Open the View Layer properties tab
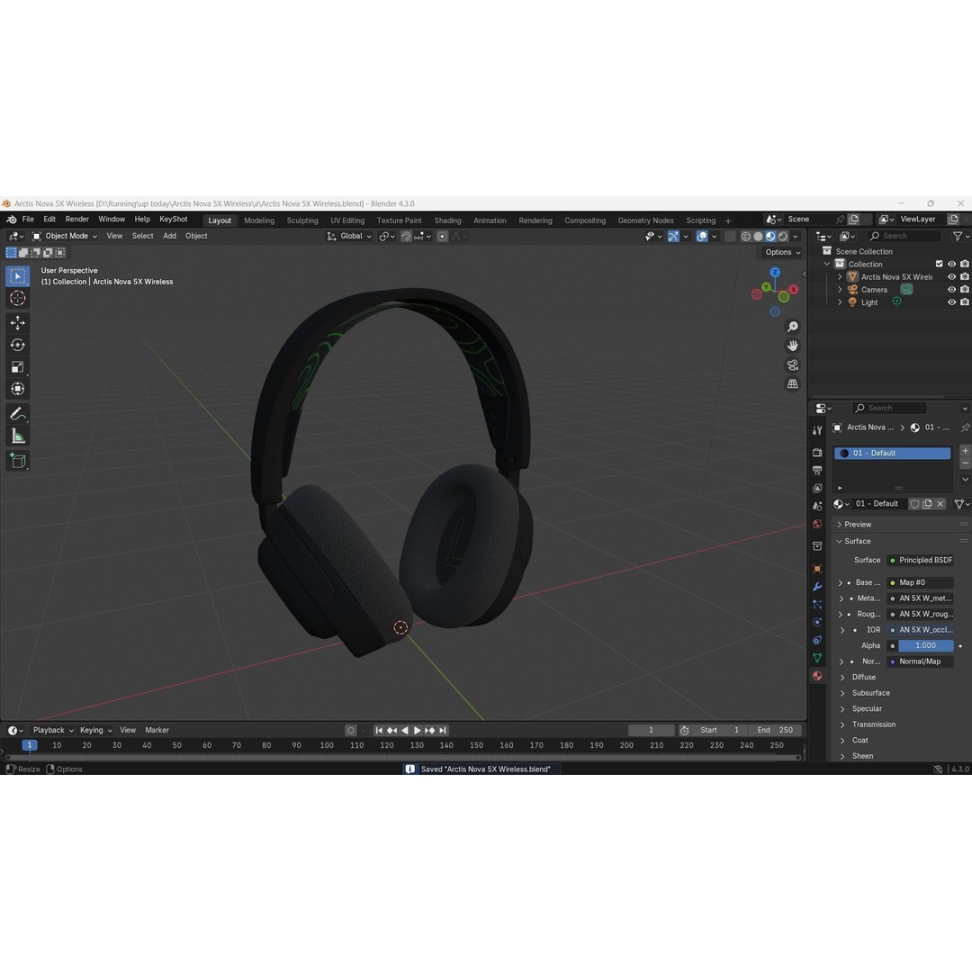 coord(817,489)
